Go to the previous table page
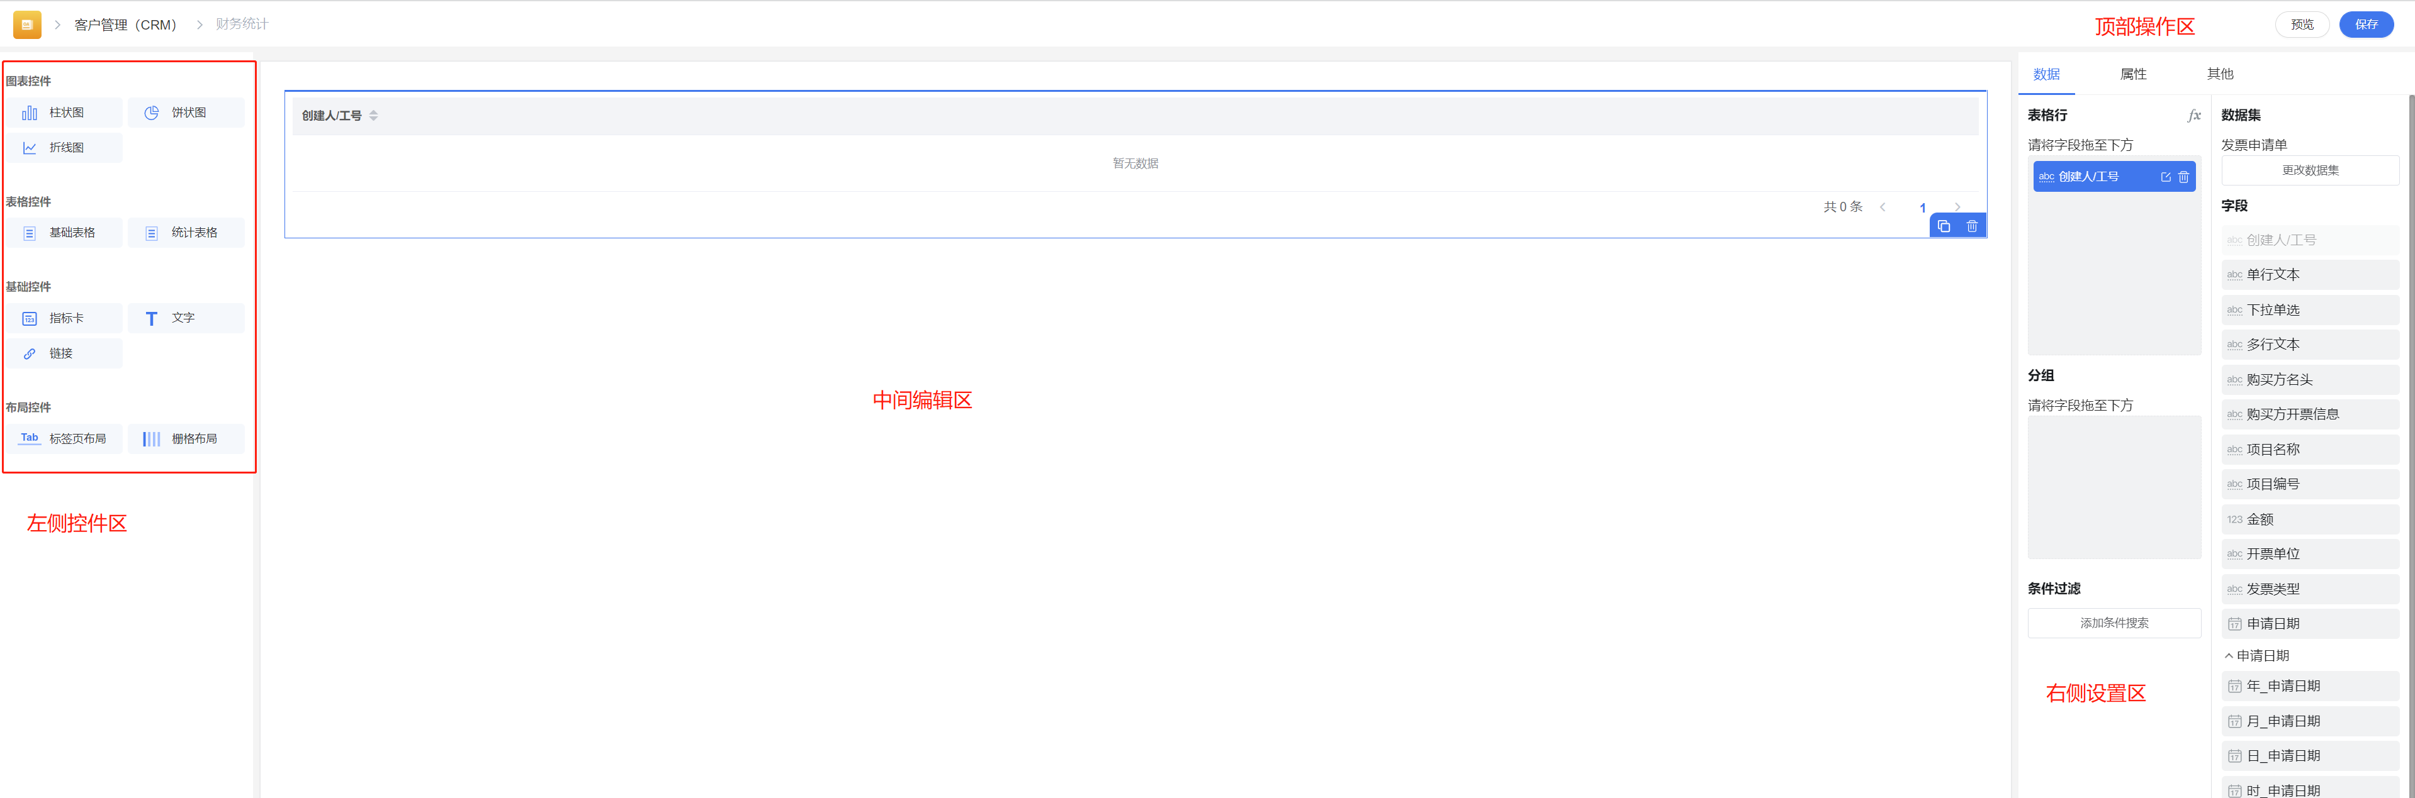The height and width of the screenshot is (798, 2415). coord(1883,207)
